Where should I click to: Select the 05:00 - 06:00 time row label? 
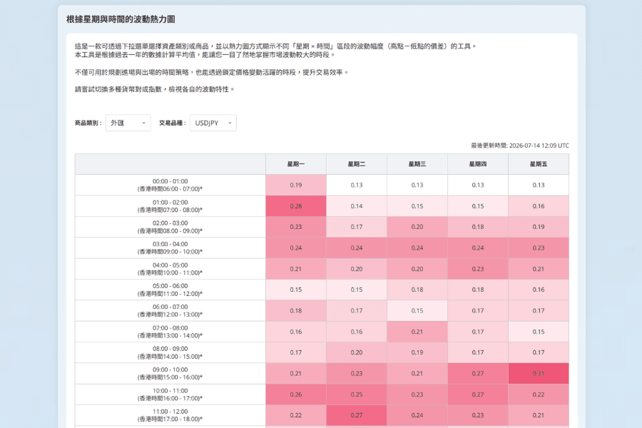(170, 290)
